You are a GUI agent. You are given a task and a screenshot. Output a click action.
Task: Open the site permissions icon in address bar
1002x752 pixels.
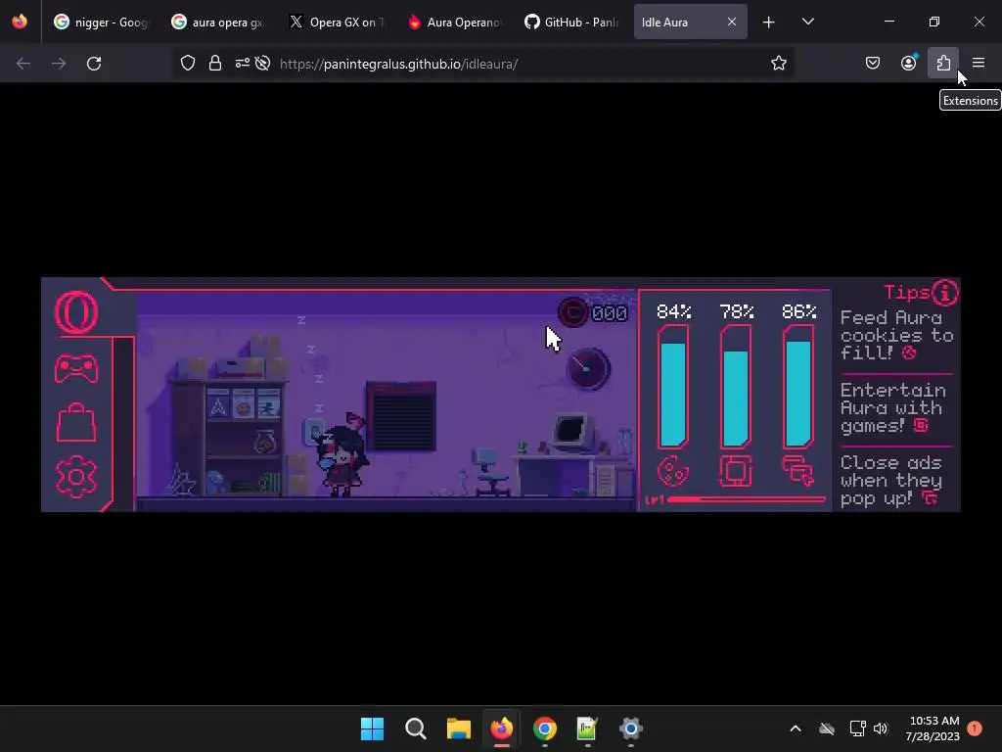pos(242,64)
